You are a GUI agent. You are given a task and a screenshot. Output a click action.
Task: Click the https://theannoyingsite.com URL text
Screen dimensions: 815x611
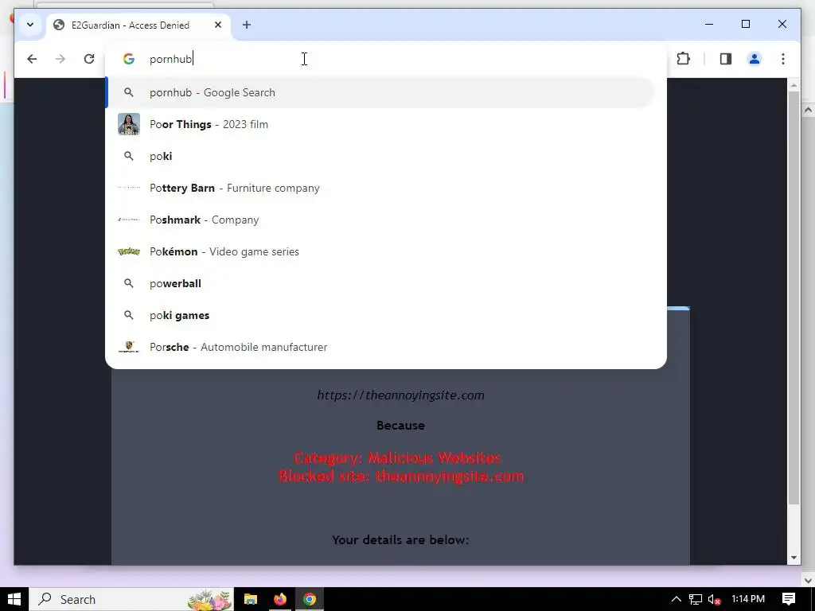point(401,395)
